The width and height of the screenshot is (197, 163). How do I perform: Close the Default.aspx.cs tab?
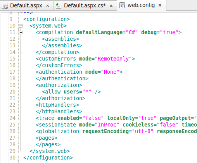(111, 6)
